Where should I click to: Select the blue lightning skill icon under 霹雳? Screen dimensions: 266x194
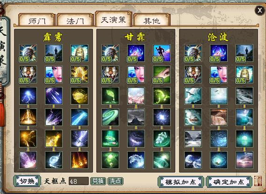point(28,96)
